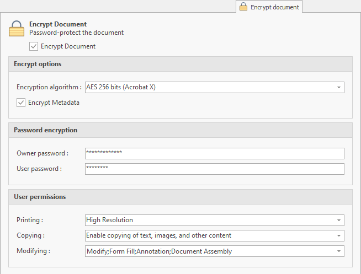Viewport: 361px width, 274px height.
Task: Expand the Modifying dropdown arrow
Action: pyautogui.click(x=339, y=251)
